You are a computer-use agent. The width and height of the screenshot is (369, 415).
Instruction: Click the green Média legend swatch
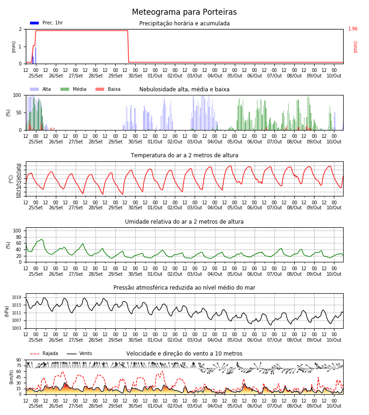[65, 89]
